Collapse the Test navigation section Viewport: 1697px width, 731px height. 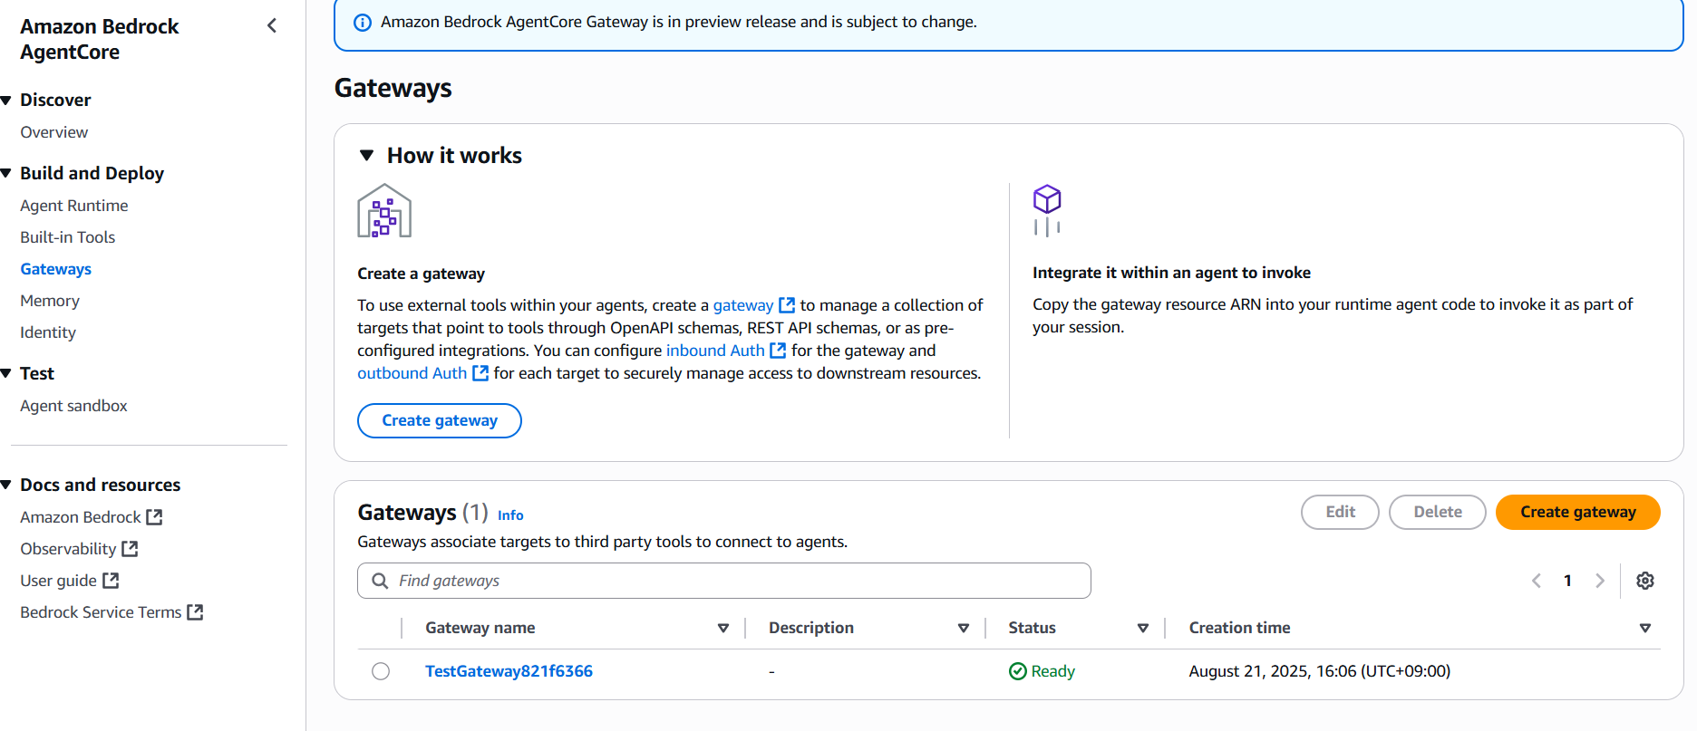tap(6, 373)
